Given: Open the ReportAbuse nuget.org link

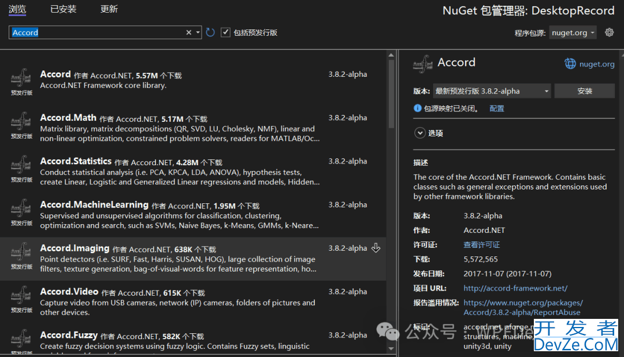Looking at the screenshot, I should [x=523, y=308].
